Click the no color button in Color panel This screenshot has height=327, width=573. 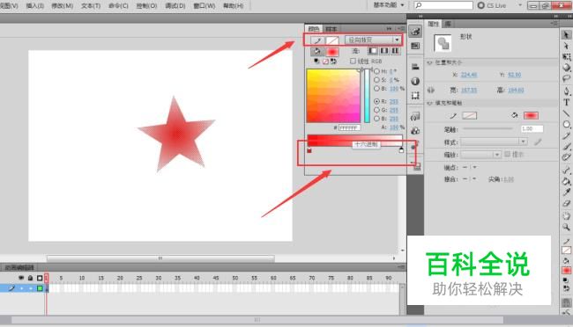click(x=325, y=62)
